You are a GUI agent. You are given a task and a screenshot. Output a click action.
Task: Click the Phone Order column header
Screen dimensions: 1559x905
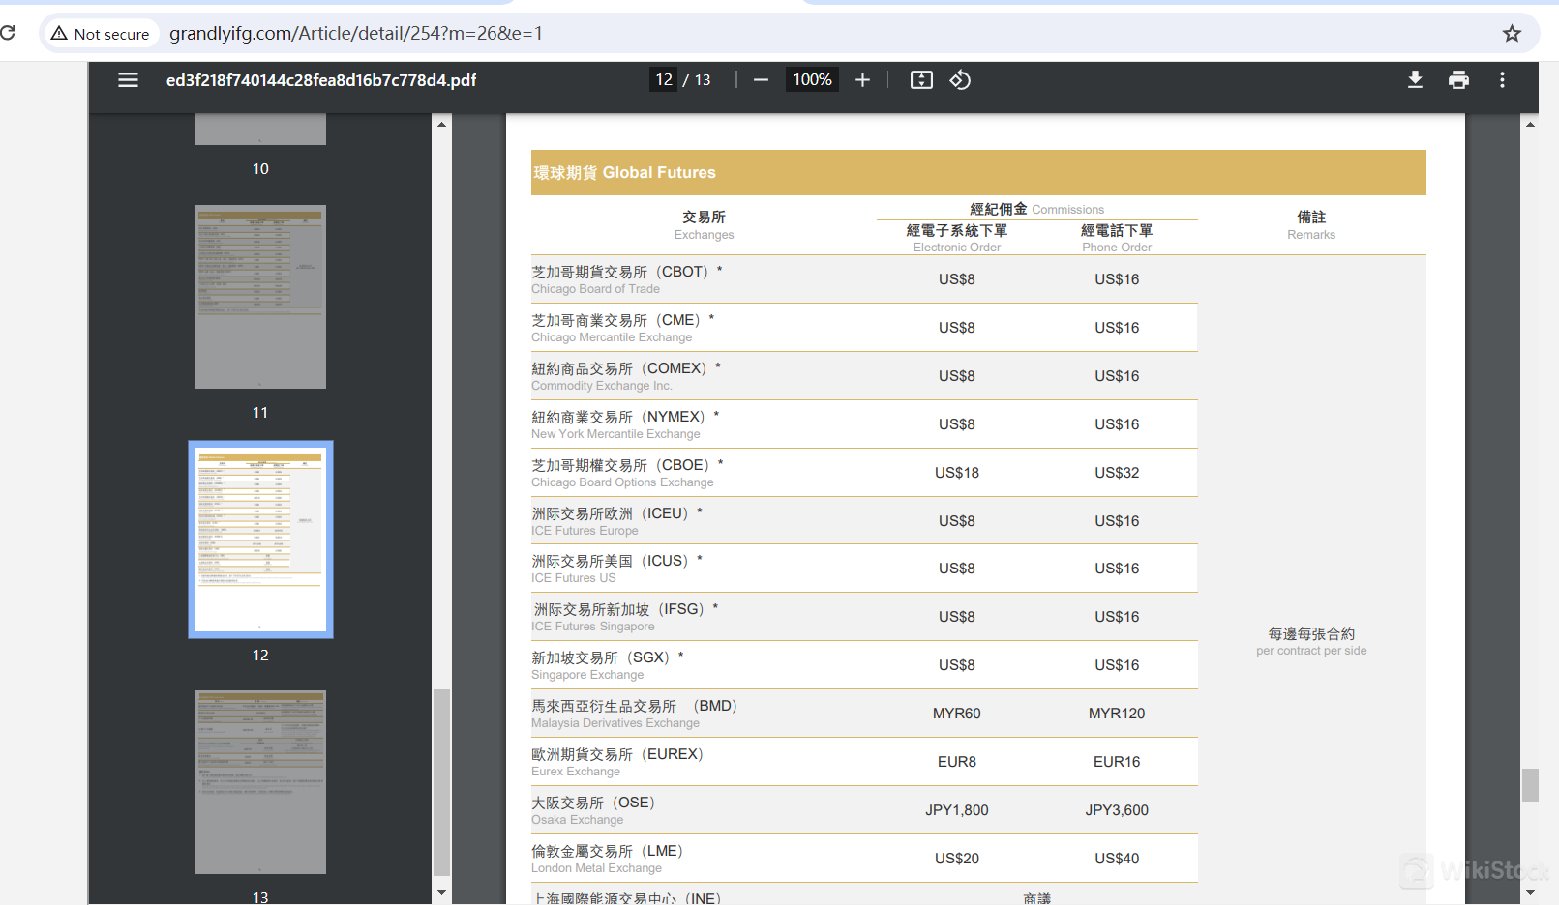coord(1117,239)
